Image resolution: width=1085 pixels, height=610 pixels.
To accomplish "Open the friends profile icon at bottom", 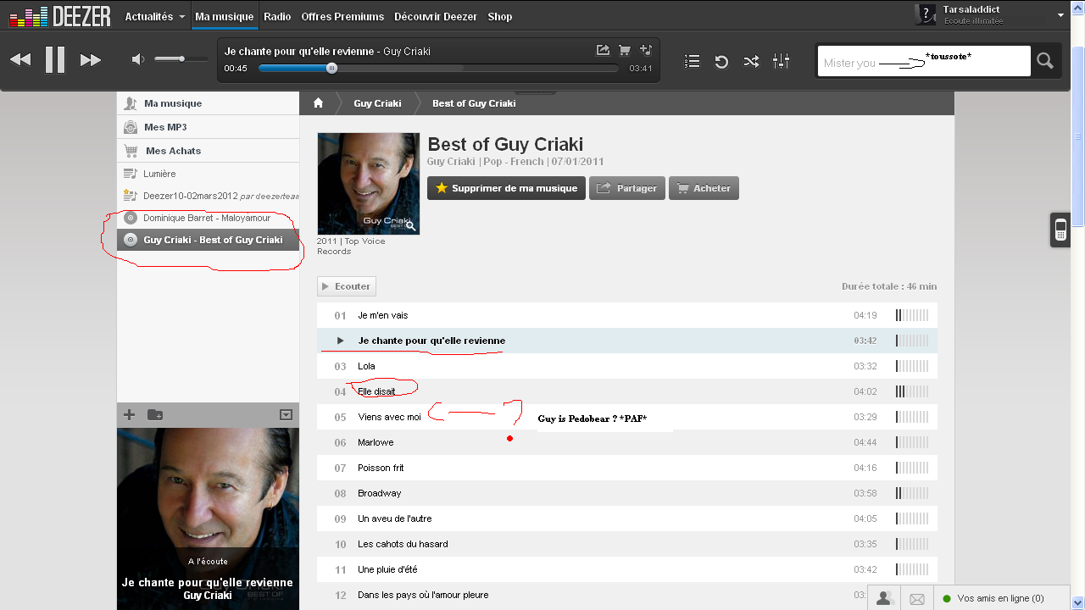I will point(884,598).
